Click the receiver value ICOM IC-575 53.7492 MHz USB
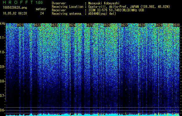 click(116, 10)
